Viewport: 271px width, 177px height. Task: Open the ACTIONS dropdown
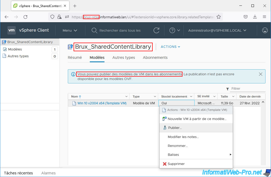pos(170,47)
